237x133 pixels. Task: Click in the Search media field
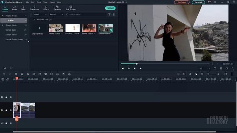tap(86, 14)
